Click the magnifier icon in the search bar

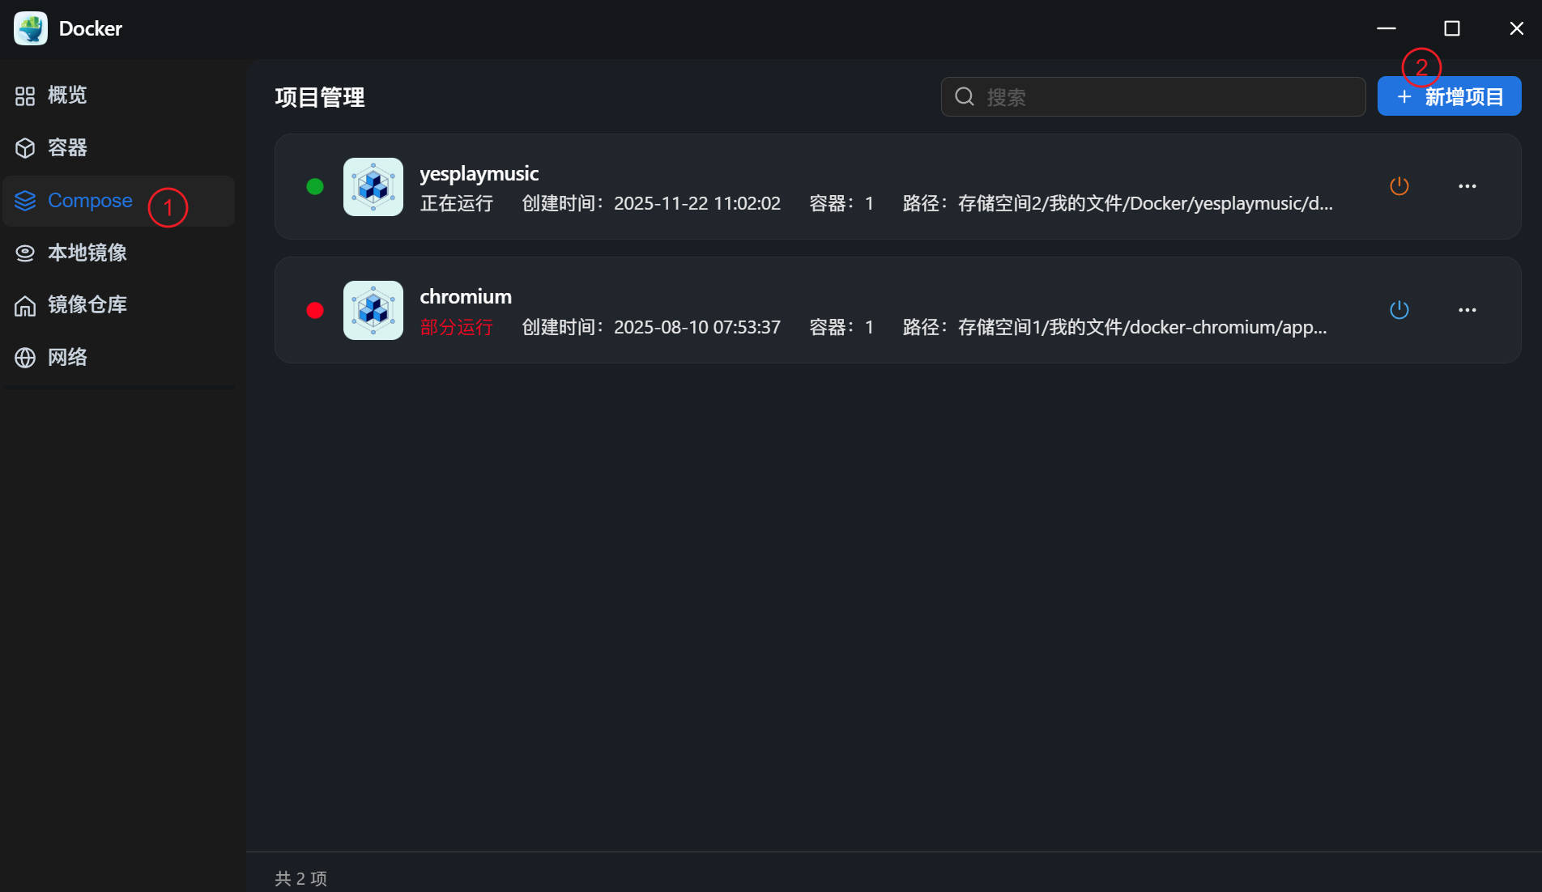[x=963, y=96]
